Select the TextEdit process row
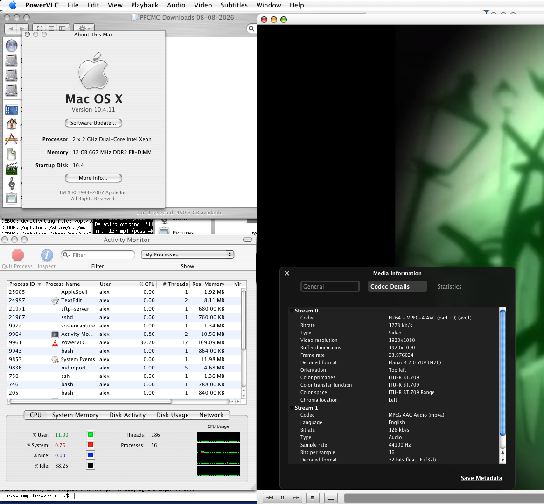Image resolution: width=544 pixels, height=504 pixels. [x=124, y=300]
